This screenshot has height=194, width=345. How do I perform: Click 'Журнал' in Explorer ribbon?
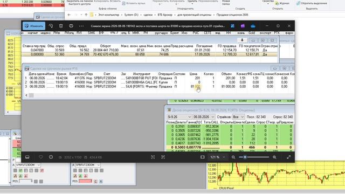282,3
